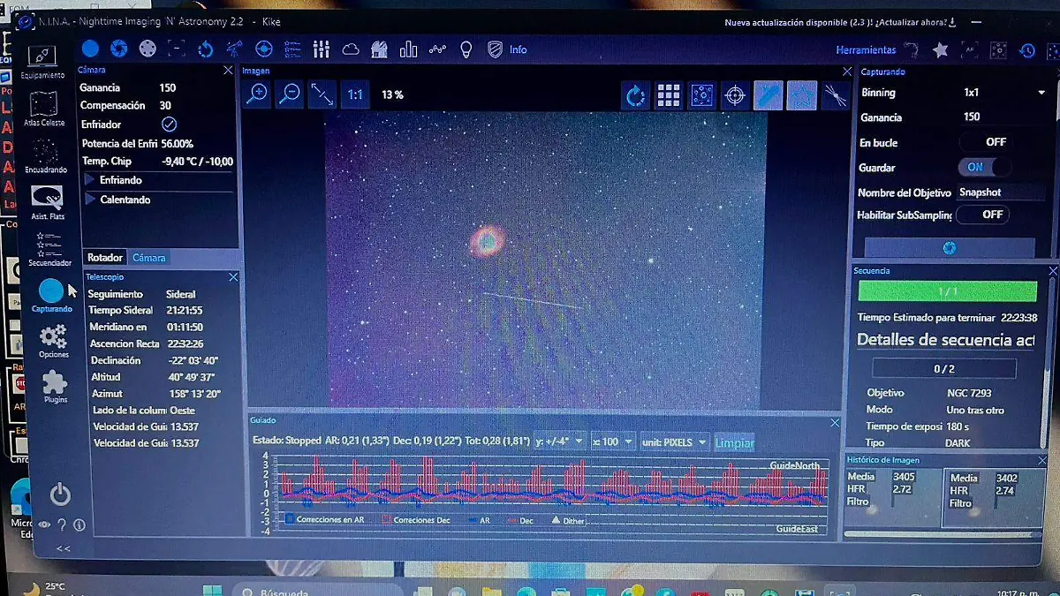Activate the crosshair overlay on the image
Viewport: 1060px width, 596px height.
pos(736,94)
